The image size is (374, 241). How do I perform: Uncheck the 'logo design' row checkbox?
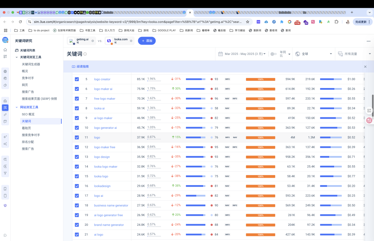[77, 157]
